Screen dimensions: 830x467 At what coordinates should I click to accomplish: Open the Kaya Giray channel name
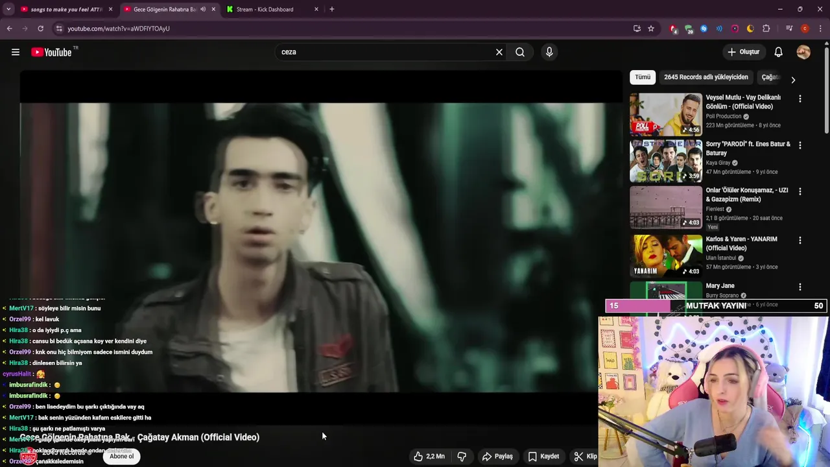(x=718, y=163)
